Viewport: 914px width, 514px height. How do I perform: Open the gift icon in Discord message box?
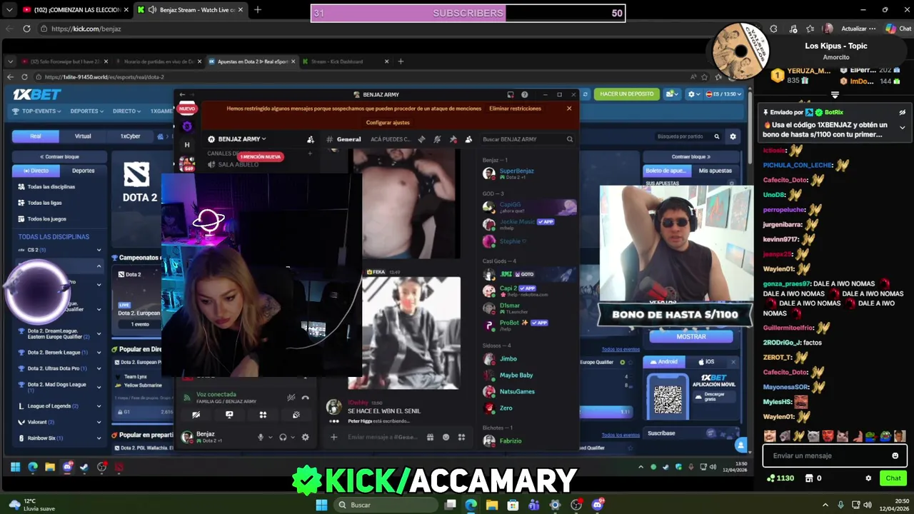[430, 437]
